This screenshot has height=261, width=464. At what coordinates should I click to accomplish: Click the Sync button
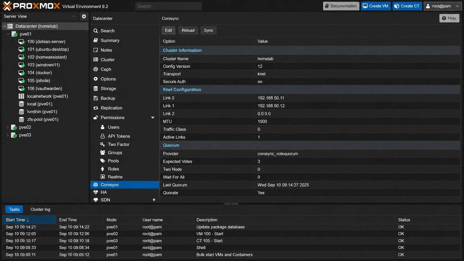(208, 30)
